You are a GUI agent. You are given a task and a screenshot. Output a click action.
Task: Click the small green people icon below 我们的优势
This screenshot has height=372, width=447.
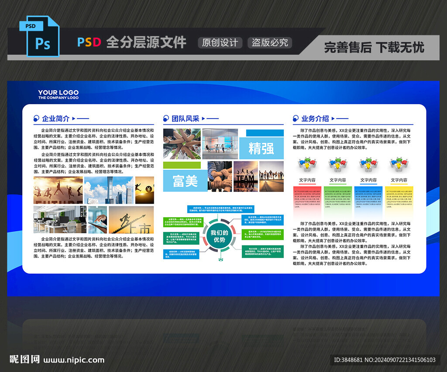[220, 259]
